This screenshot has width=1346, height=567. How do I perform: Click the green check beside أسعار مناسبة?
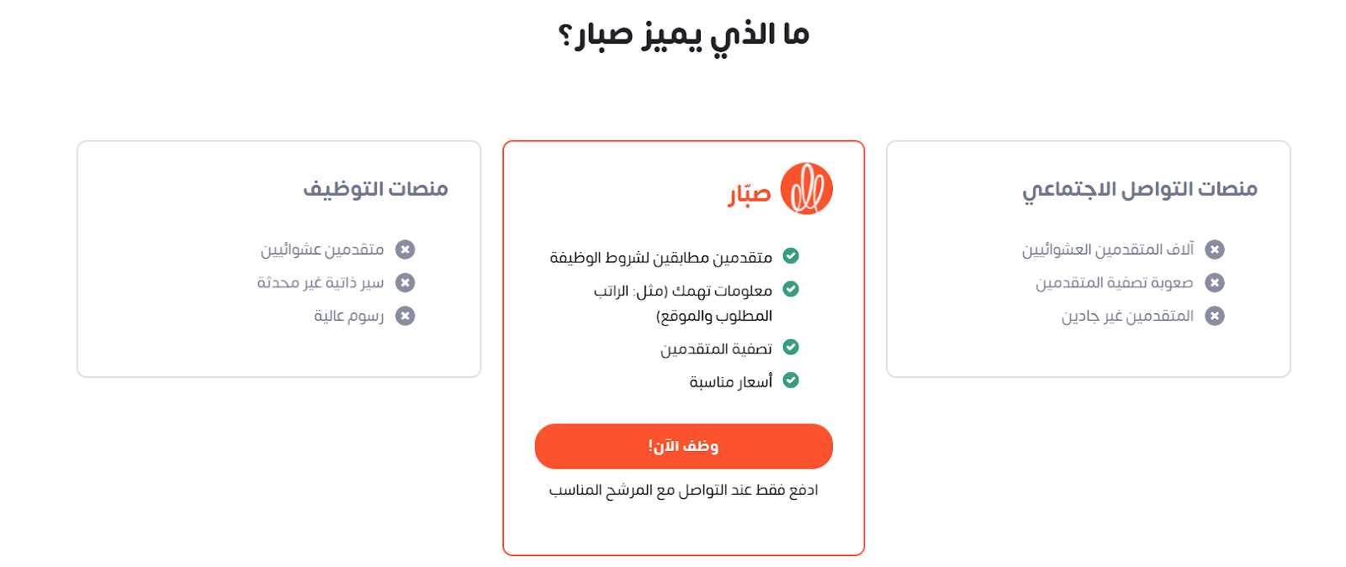(791, 381)
